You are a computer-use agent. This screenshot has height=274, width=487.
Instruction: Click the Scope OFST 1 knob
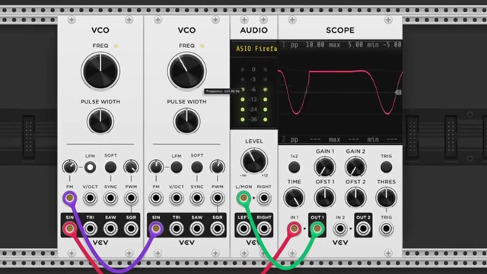[x=325, y=198]
